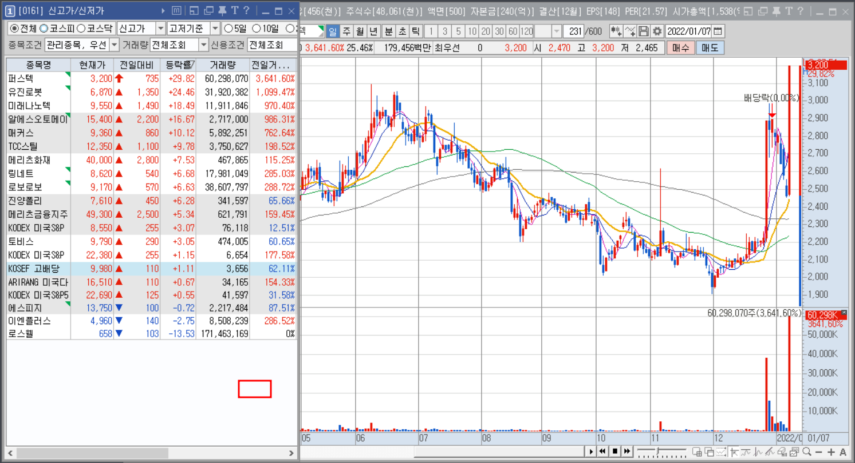Stop the chart replay
This screenshot has width=855, height=463.
[615, 452]
